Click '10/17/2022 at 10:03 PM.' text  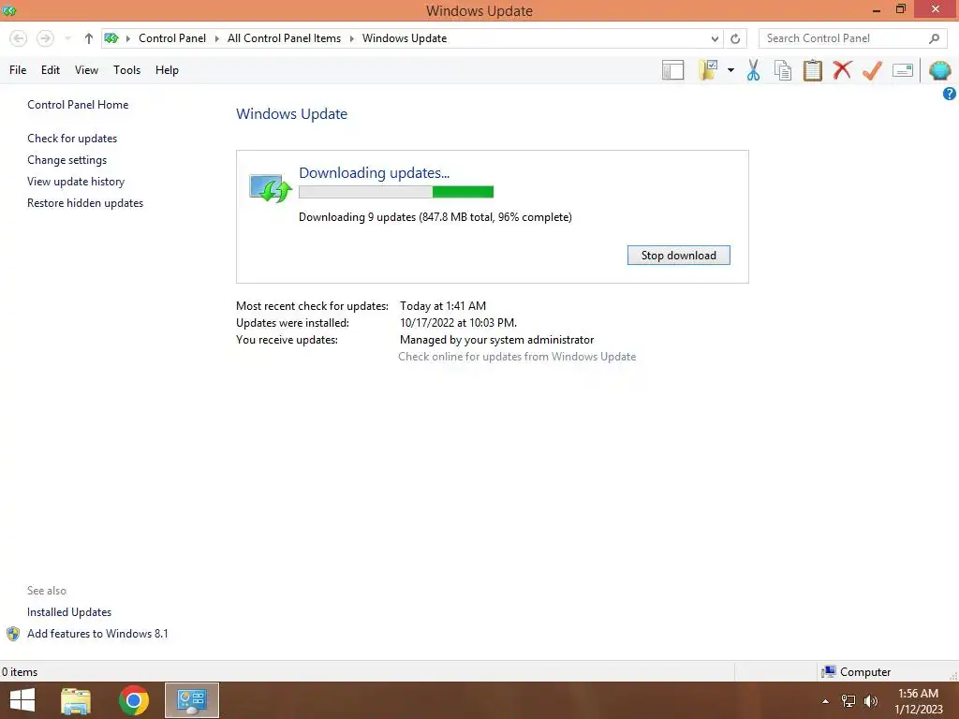pyautogui.click(x=458, y=323)
